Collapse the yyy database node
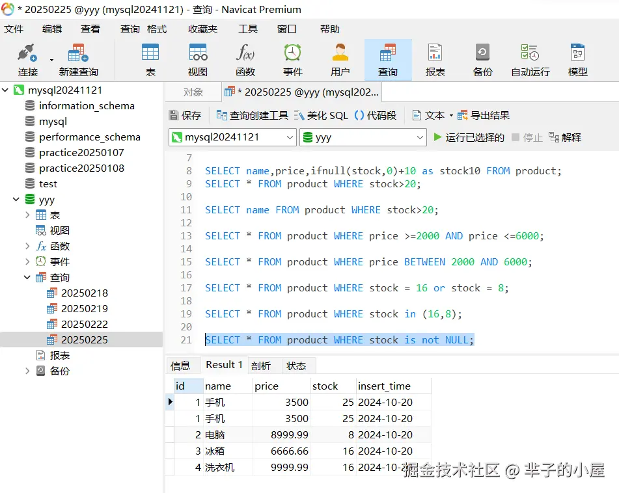 point(16,199)
